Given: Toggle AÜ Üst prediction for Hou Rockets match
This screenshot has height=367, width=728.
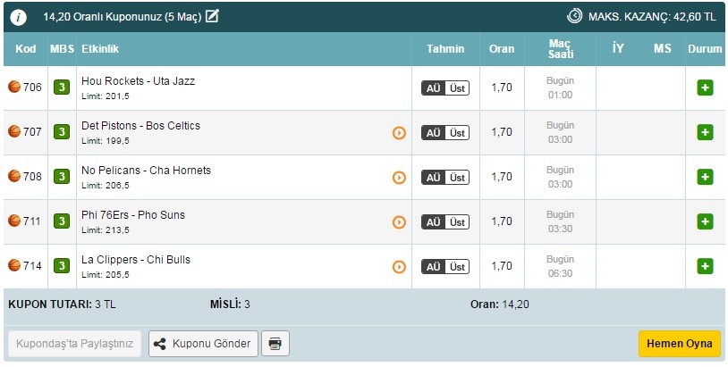Looking at the screenshot, I should click(445, 88).
